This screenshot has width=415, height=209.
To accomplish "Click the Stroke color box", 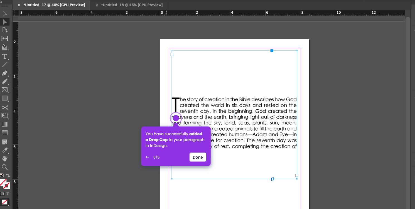I will (x=7, y=186).
